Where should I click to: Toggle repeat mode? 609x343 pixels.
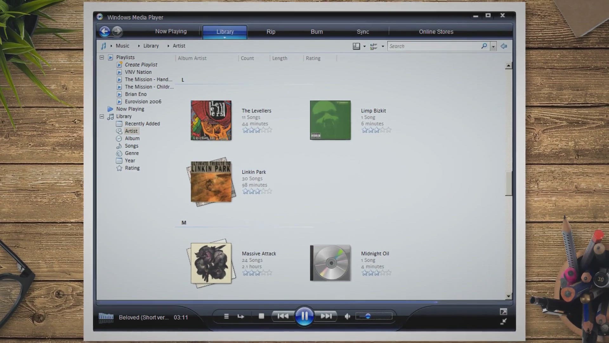click(241, 317)
